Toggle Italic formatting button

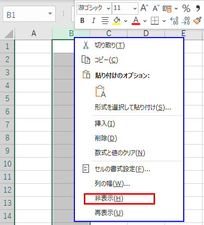pos(94,21)
